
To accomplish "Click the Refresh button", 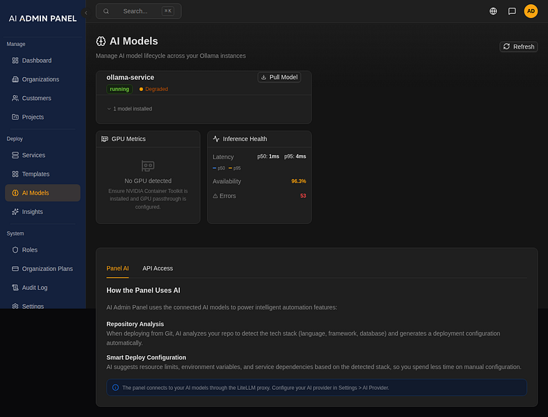I will (x=519, y=47).
